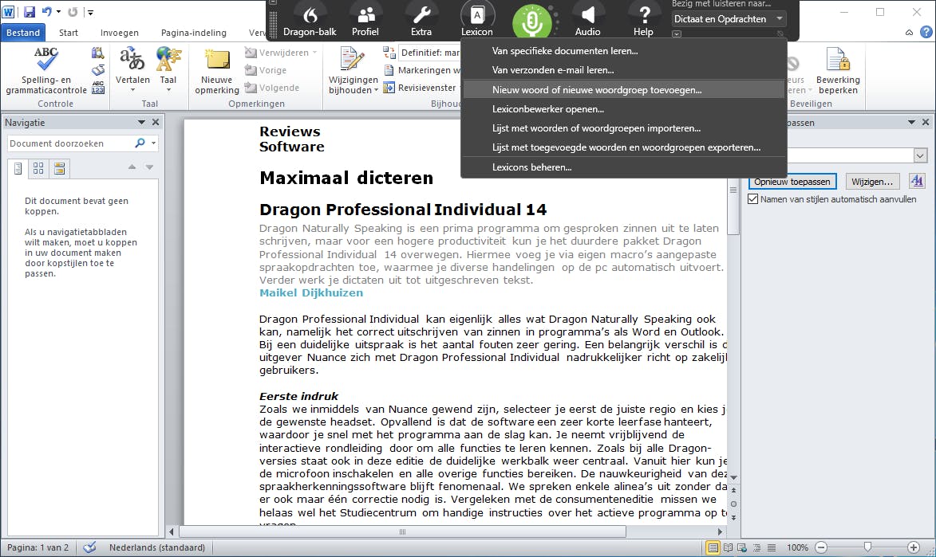
Task: Open the Bestand tab
Action: click(23, 32)
